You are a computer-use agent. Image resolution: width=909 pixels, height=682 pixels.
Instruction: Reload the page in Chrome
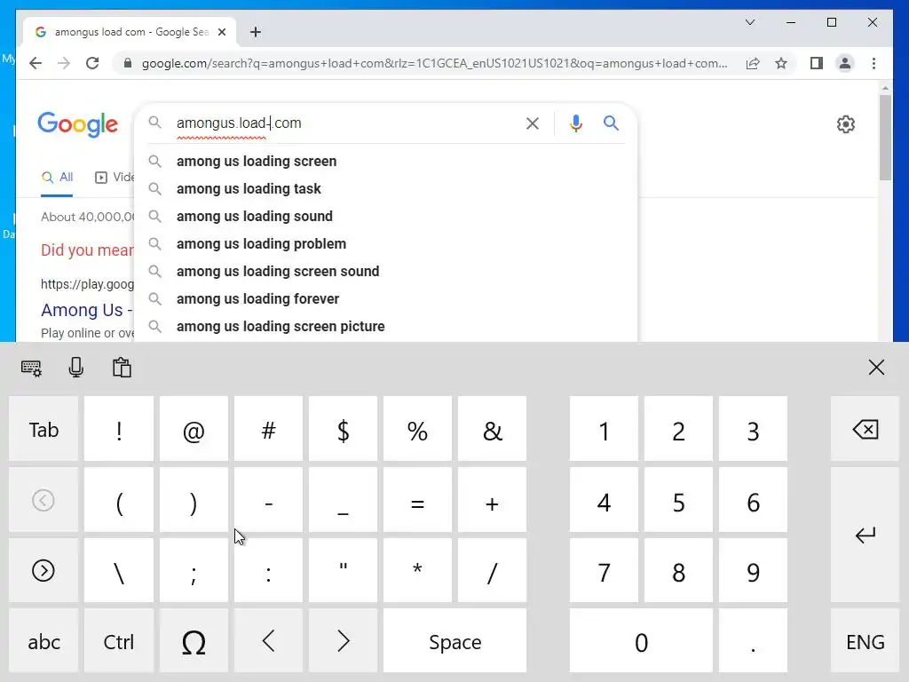pos(92,63)
